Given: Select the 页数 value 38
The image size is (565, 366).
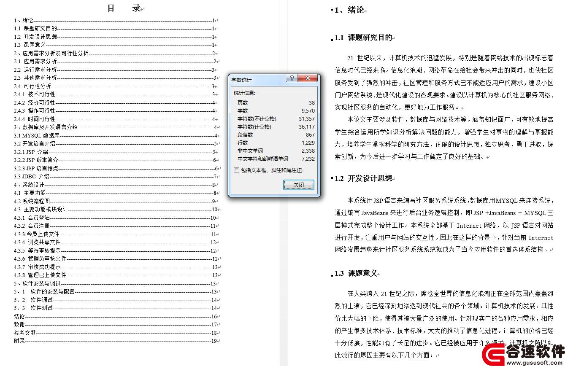Looking at the screenshot, I should pyautogui.click(x=311, y=102).
